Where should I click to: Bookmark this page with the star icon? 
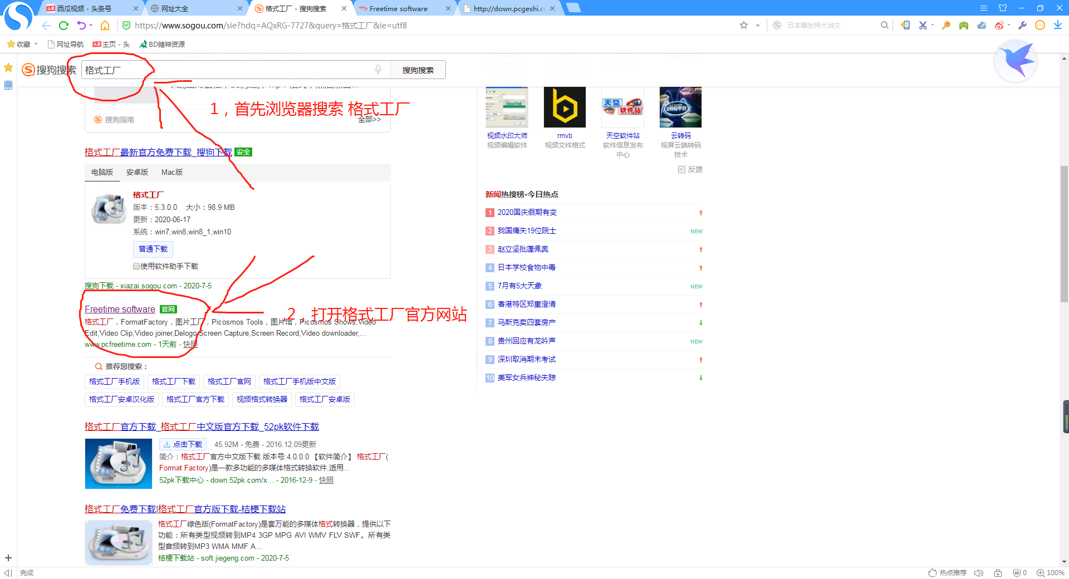[x=744, y=25]
